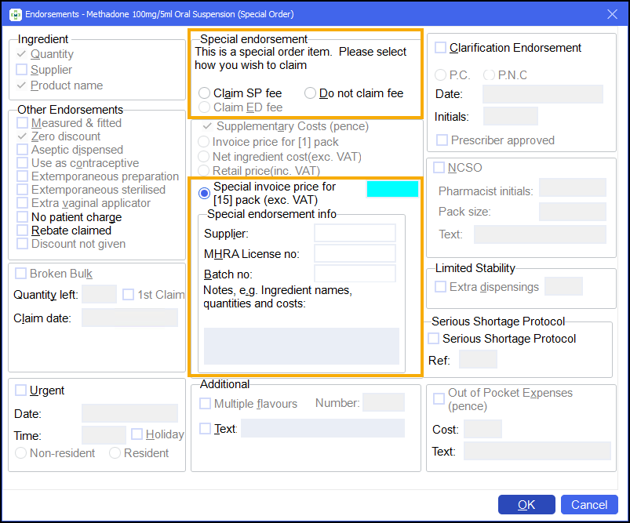The width and height of the screenshot is (630, 523).
Task: Toggle the Urgent checkbox
Action: point(20,390)
